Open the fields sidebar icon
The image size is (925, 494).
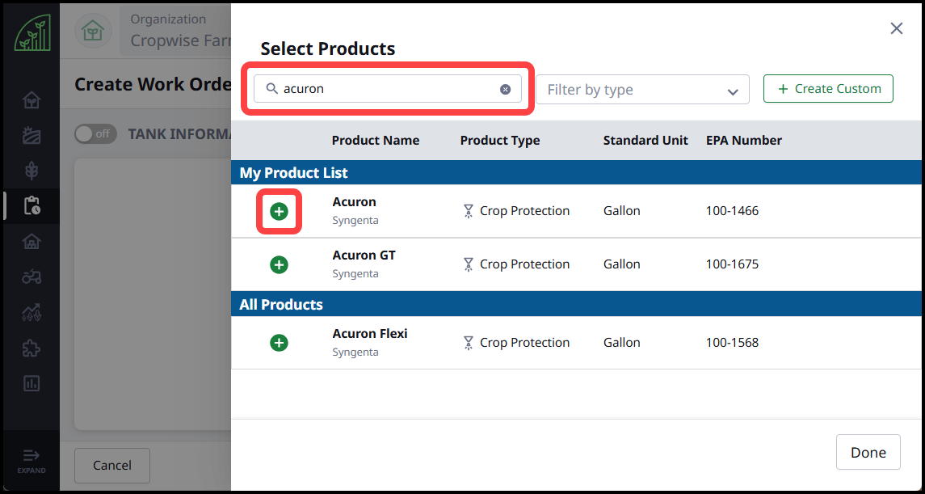point(32,136)
